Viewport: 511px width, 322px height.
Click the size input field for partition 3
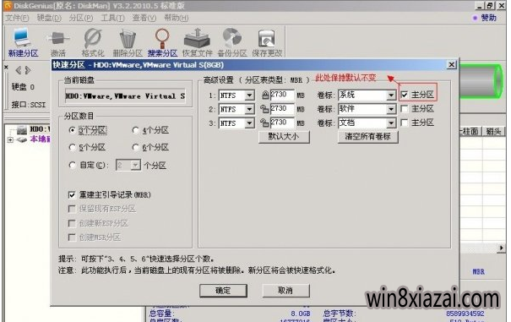coord(282,123)
